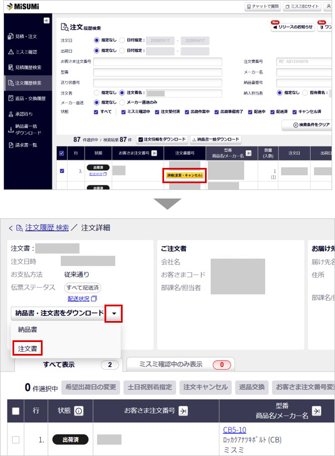The width and height of the screenshot is (335, 456).
Task: Click the MISUMI logo
Action: pos(23,6)
